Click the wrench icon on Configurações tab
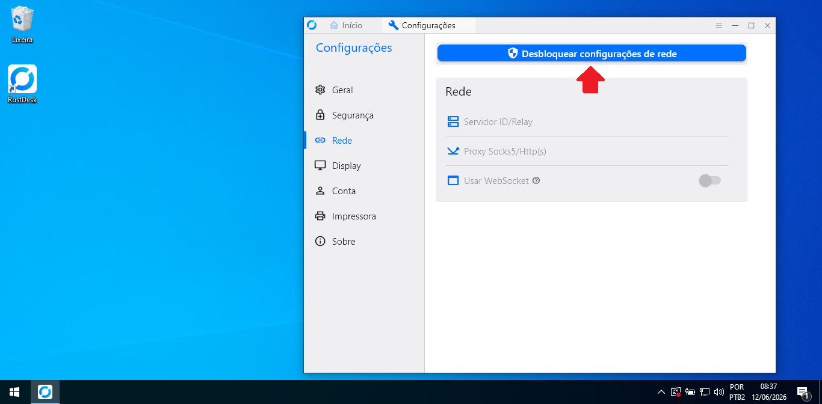The height and width of the screenshot is (404, 822). point(394,25)
